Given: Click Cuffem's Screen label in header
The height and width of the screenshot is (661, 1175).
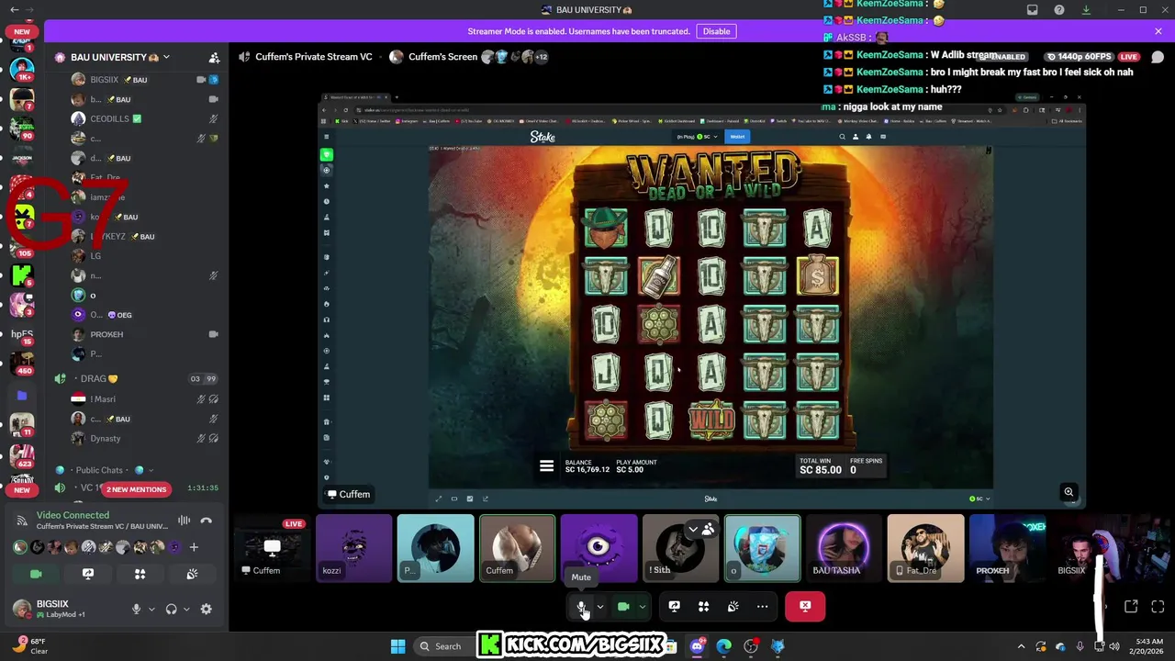Looking at the screenshot, I should pyautogui.click(x=442, y=57).
